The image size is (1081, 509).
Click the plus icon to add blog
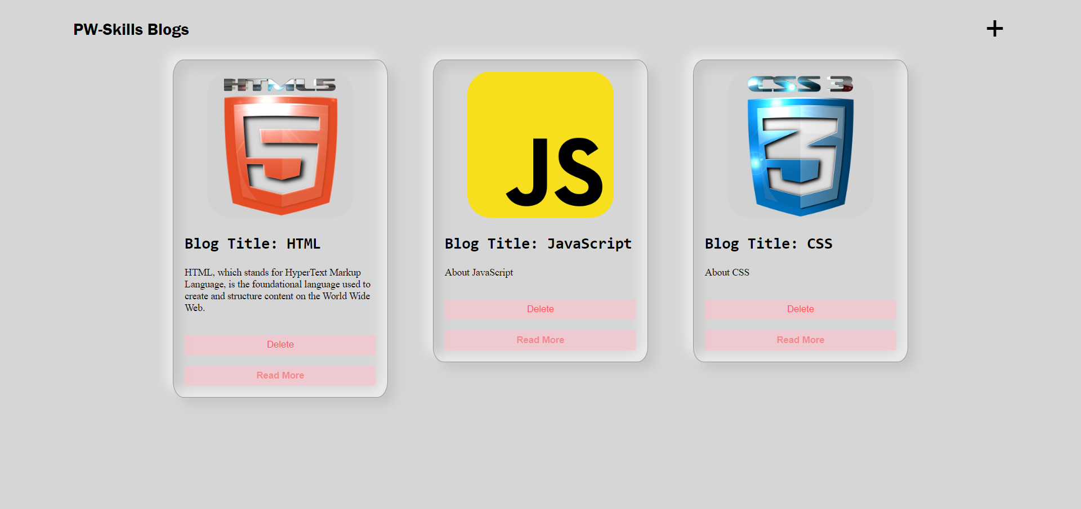pyautogui.click(x=994, y=29)
